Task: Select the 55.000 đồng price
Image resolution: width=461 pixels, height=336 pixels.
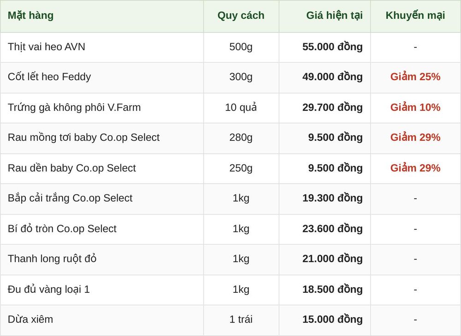Action: (x=332, y=47)
